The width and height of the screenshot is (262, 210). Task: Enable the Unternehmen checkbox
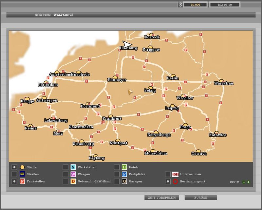coord(168,174)
